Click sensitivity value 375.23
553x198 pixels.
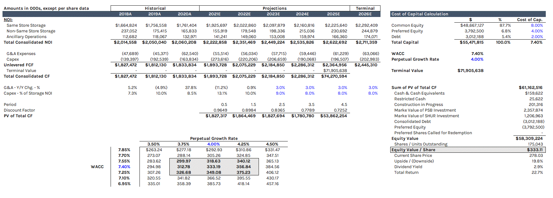[x=244, y=173]
